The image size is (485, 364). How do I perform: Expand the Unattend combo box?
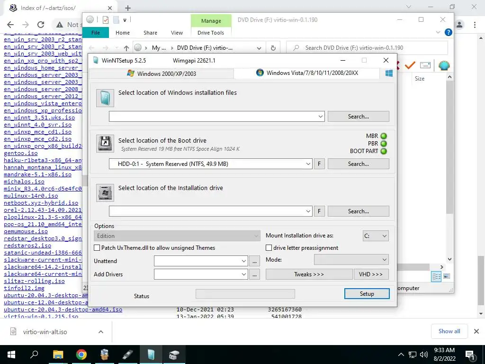pyautogui.click(x=244, y=261)
